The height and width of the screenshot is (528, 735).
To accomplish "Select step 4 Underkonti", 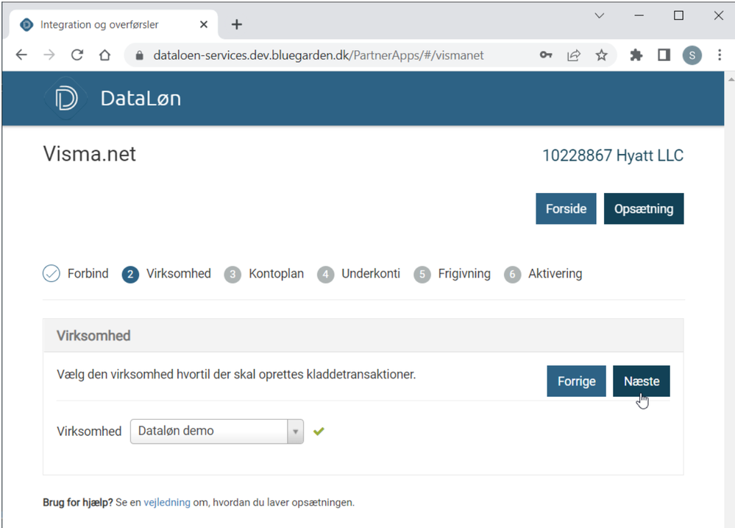I will pos(358,274).
